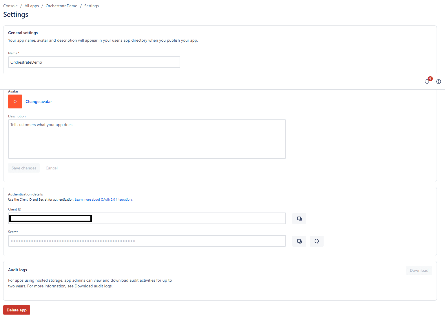Click the orange OrchestrateDemo avatar
Screen dimensions: 445x325
pyautogui.click(x=15, y=101)
